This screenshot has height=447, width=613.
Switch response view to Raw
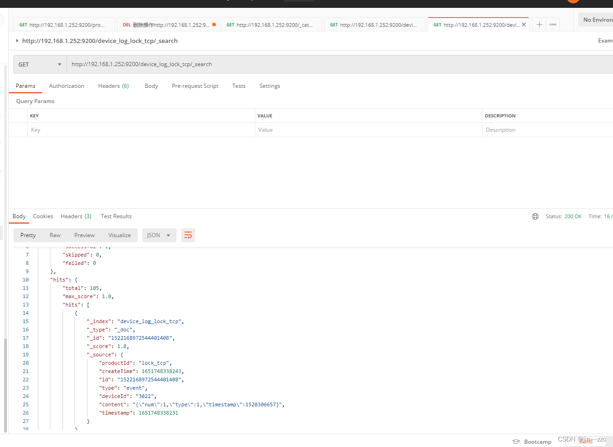(x=55, y=235)
